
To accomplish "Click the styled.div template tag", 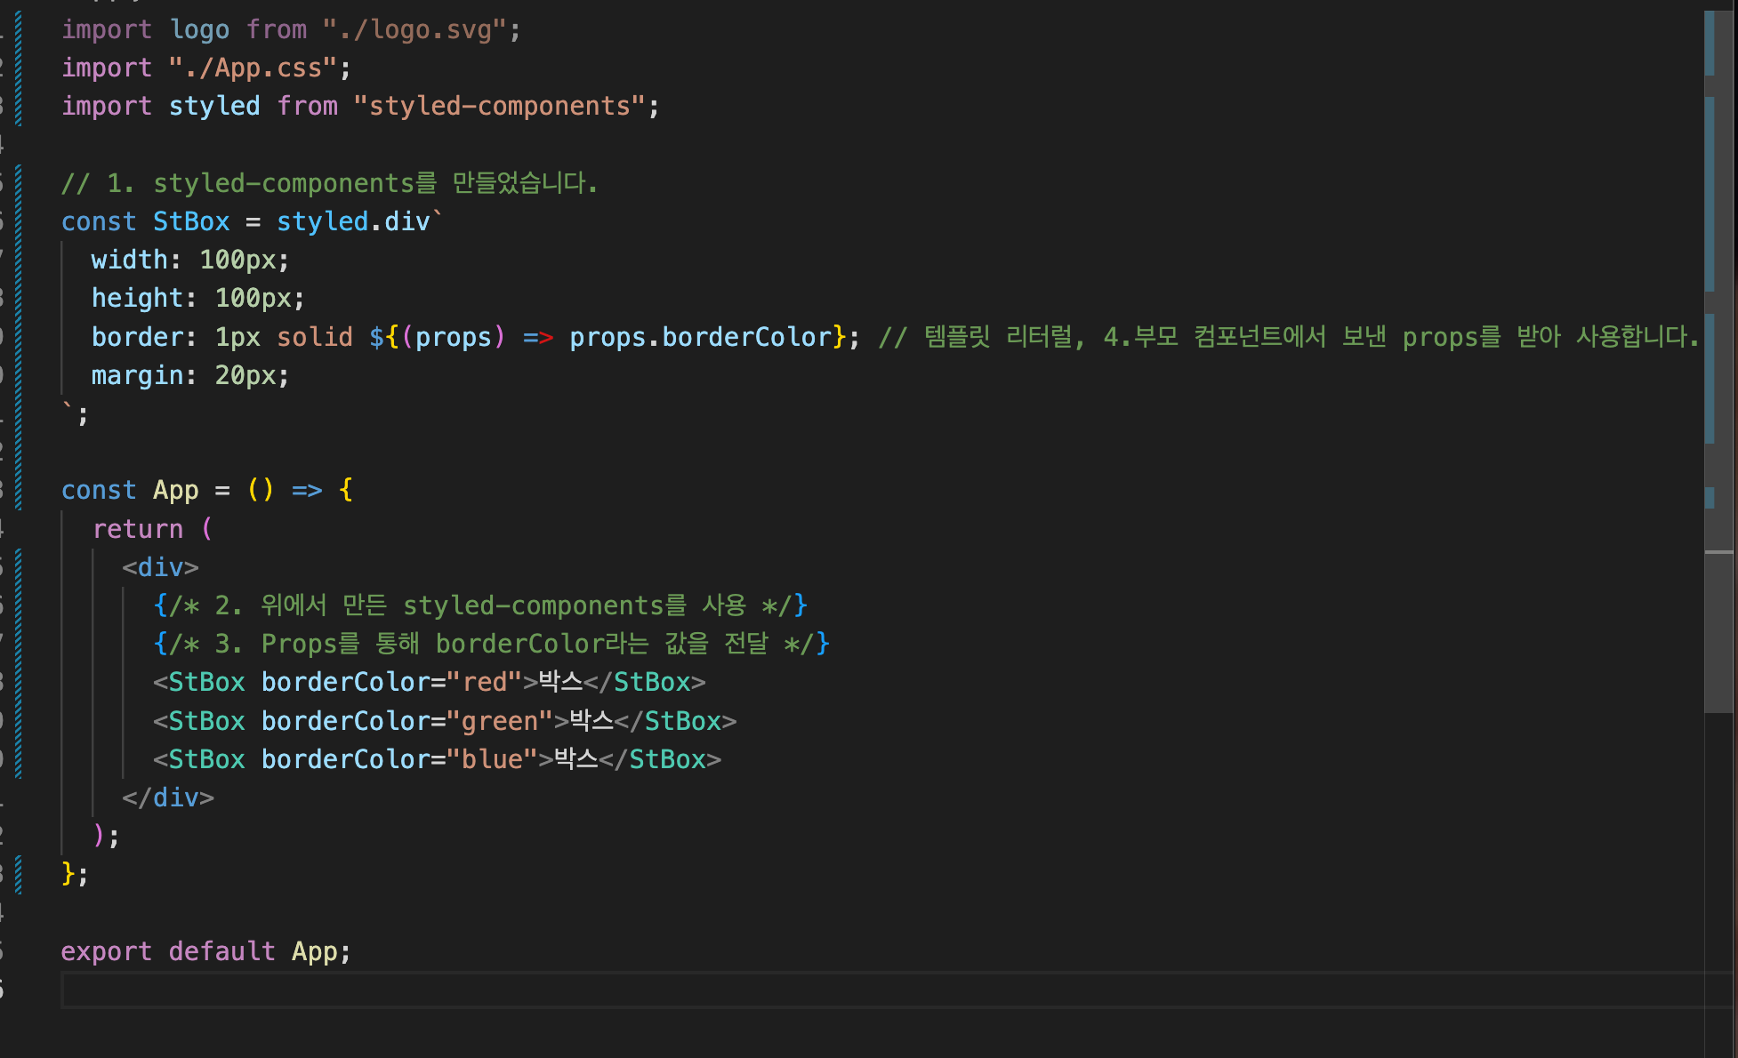I will pos(353,222).
